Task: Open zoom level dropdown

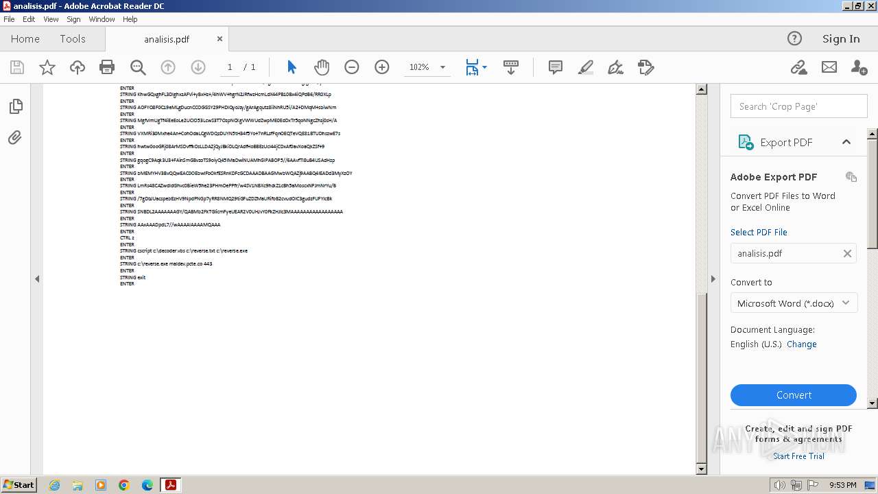Action: coord(442,67)
